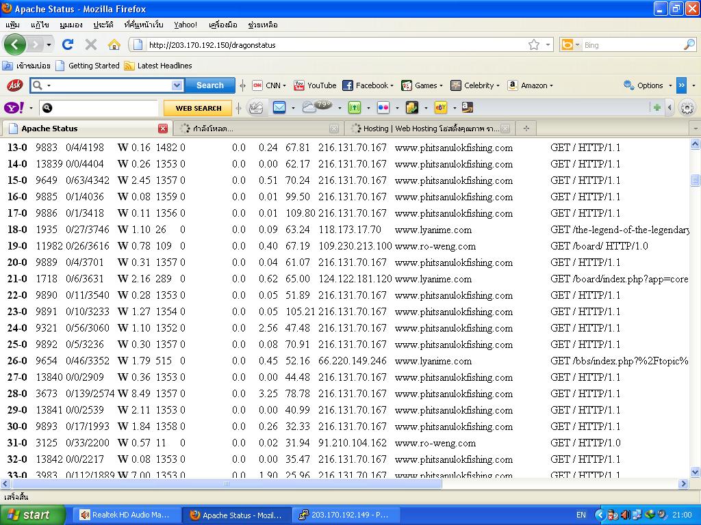Open the Celebrity toolbar dropdown
Image resolution: width=701 pixels, height=525 pixels.
tap(475, 85)
